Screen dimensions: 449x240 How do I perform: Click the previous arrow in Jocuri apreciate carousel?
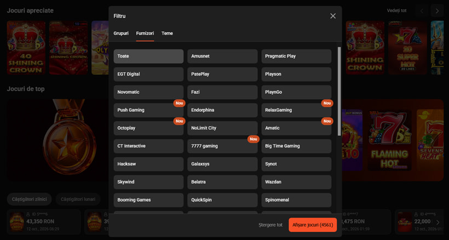(422, 11)
